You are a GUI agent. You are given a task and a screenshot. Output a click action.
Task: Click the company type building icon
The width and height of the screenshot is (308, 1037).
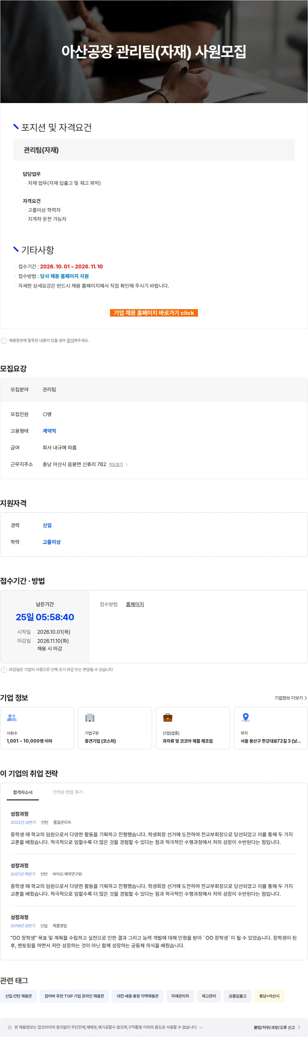90,717
